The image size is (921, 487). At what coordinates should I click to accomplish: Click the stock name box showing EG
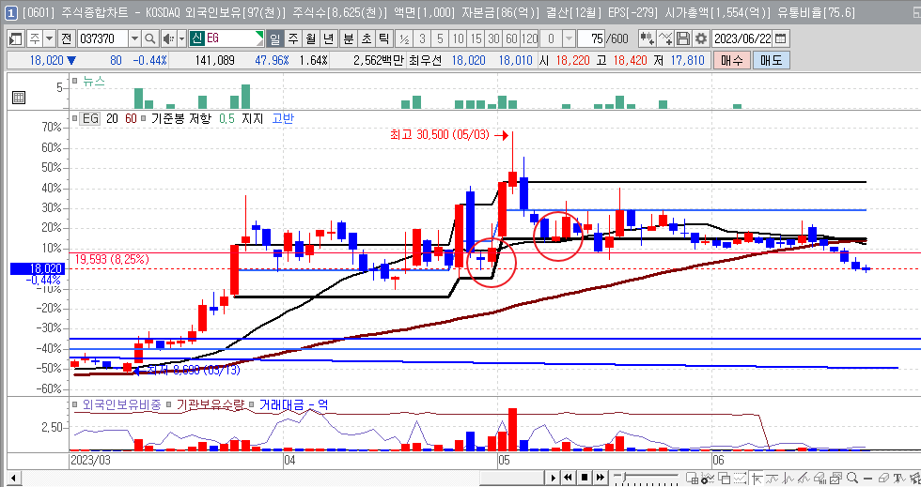pyautogui.click(x=227, y=38)
